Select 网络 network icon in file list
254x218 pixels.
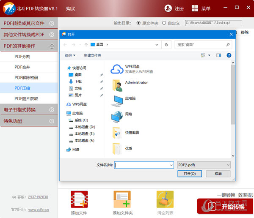(x=117, y=117)
